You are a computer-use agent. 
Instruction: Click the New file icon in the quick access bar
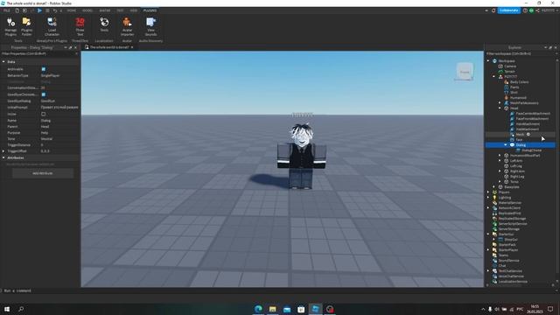[x=17, y=10]
